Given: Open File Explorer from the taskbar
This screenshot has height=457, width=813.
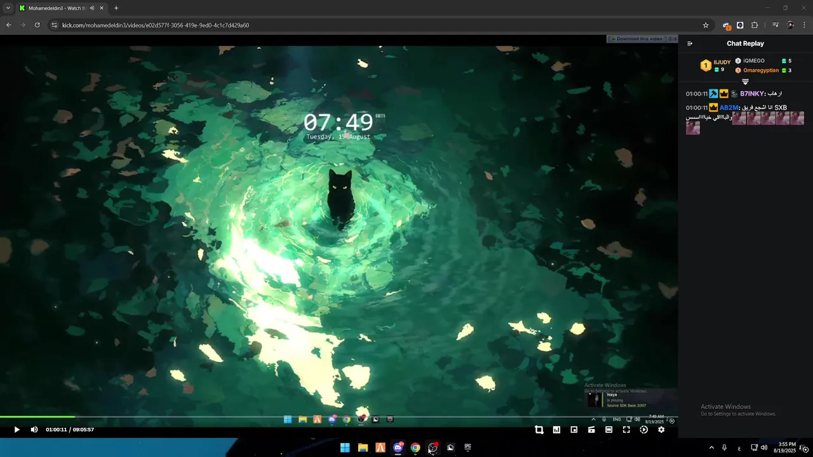Looking at the screenshot, I should coord(363,447).
